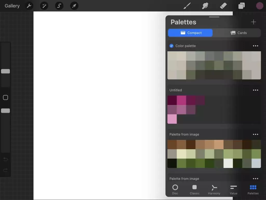Open the Adjustments magic wand menu
This screenshot has height=200, width=266.
(x=44, y=6)
